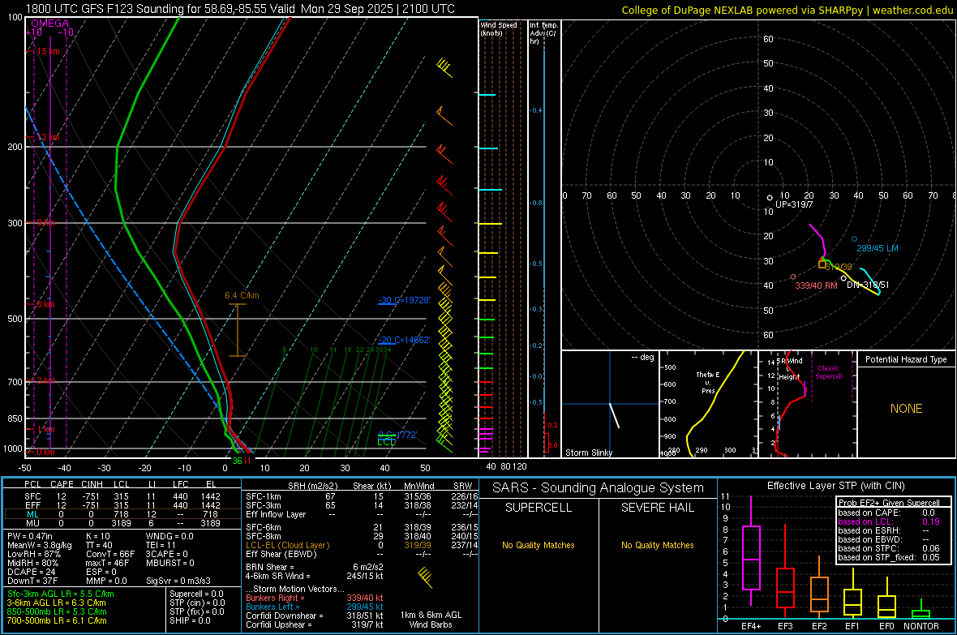Click the white DN=318/51 circle marker
Image resolution: width=957 pixels, height=635 pixels.
[x=843, y=278]
